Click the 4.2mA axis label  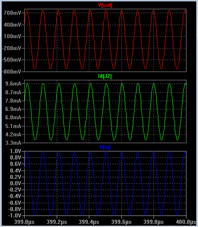13,135
